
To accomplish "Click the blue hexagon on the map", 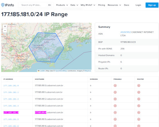I will click(46, 47).
